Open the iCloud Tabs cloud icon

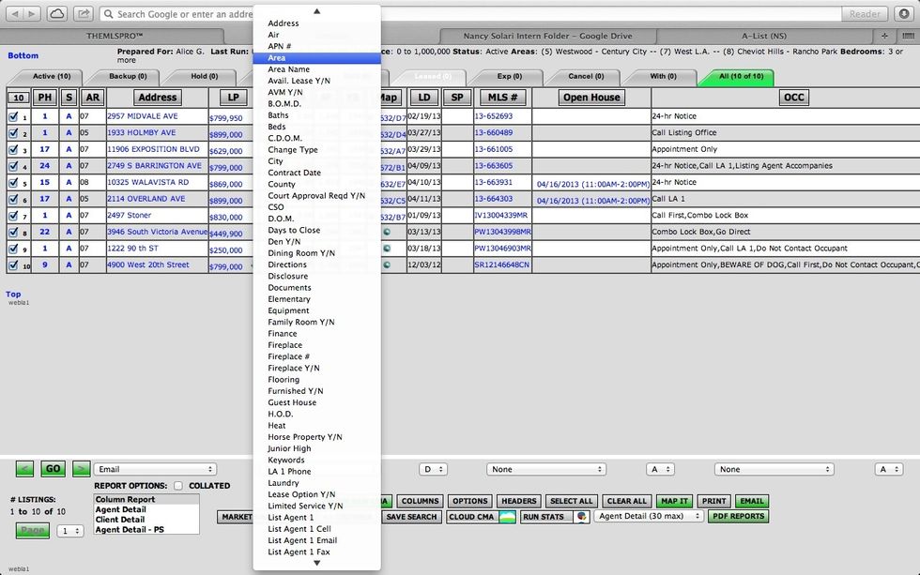click(57, 13)
